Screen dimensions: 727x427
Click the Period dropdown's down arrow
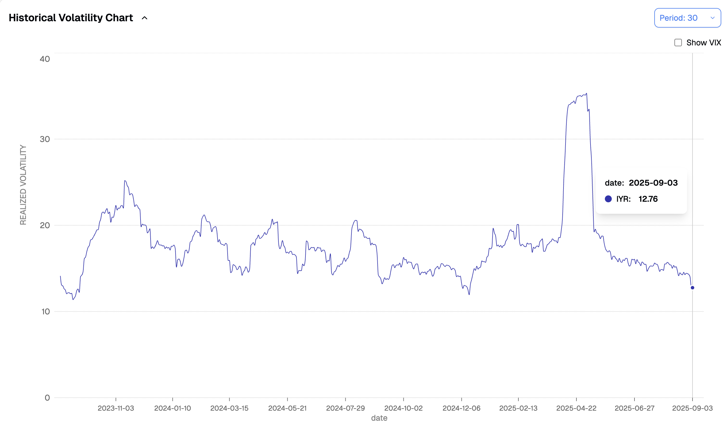click(712, 18)
